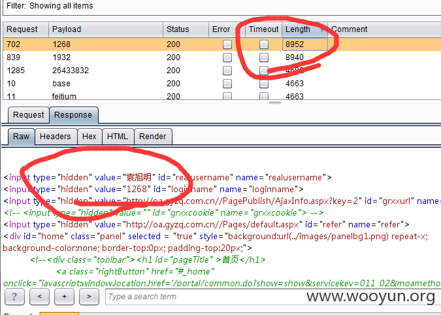The height and width of the screenshot is (315, 441).
Task: Select the row with payload feitium
Action: [222, 95]
